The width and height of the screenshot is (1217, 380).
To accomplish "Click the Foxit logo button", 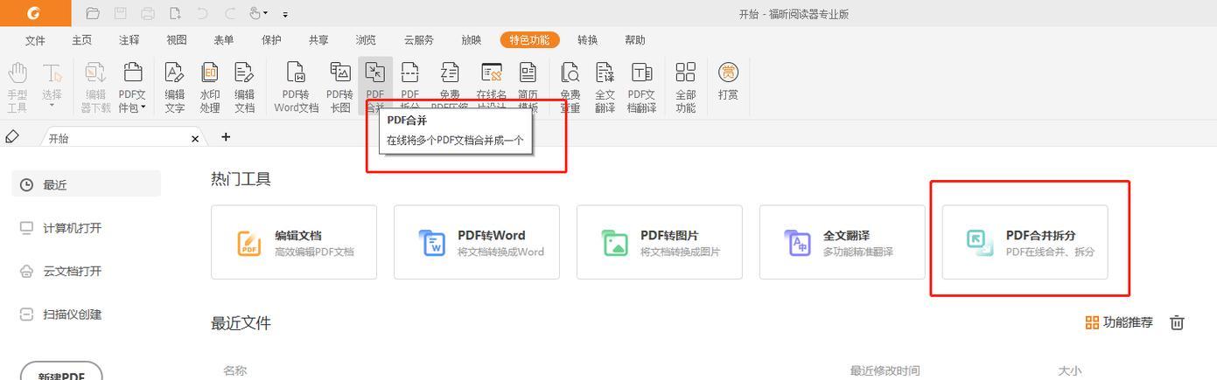I will point(35,13).
